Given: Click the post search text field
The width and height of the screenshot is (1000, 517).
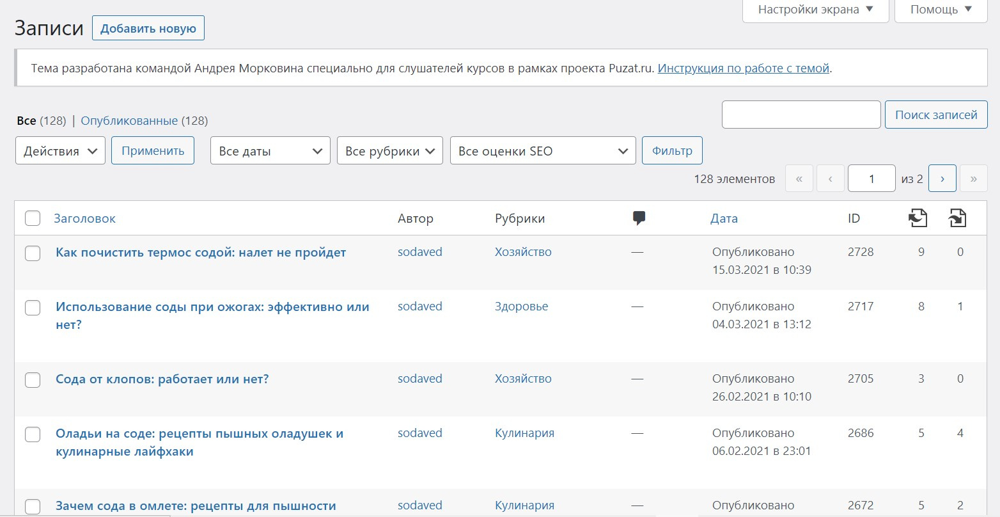Looking at the screenshot, I should 801,115.
